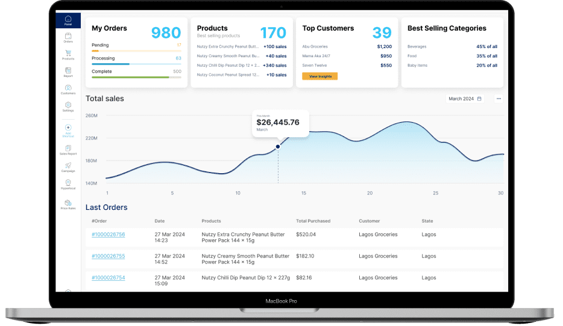
Task: Open order #1000026754 link
Action: pyautogui.click(x=109, y=278)
